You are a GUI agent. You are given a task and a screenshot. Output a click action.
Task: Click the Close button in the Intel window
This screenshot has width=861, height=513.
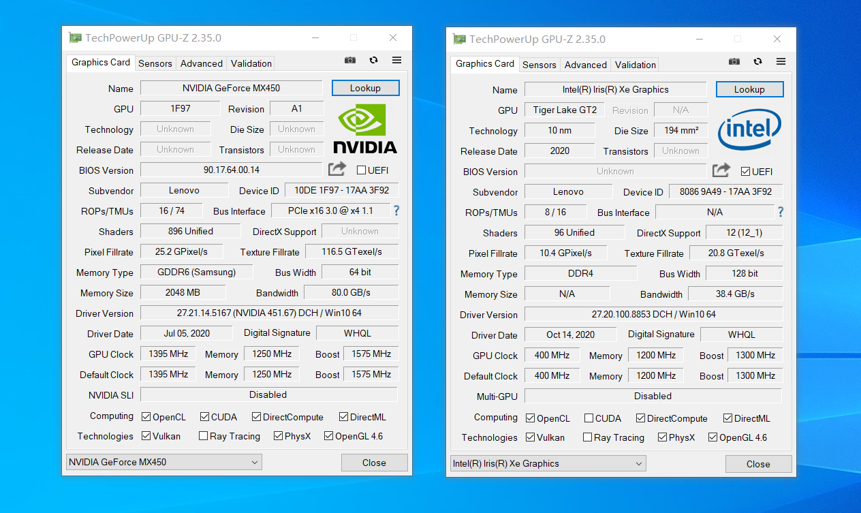coord(758,464)
